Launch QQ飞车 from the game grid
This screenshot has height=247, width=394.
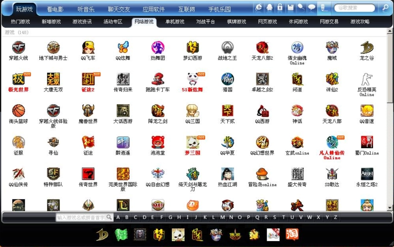pos(88,48)
